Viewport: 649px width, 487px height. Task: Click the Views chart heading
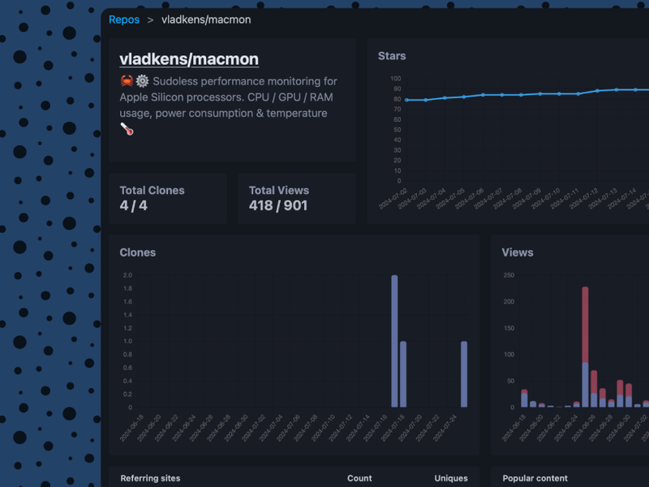click(518, 252)
